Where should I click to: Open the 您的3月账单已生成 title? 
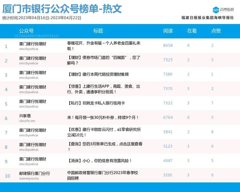pos(105,146)
